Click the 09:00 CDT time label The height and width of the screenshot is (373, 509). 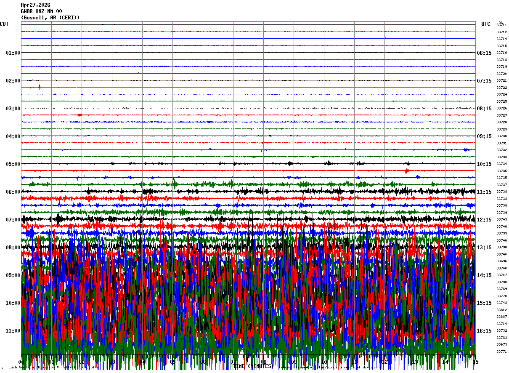[x=13, y=275]
